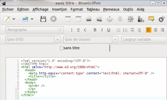Image resolution: width=167 pixels, height=100 pixels.
Task: Open the class dropdown arrow
Action: [115, 39]
